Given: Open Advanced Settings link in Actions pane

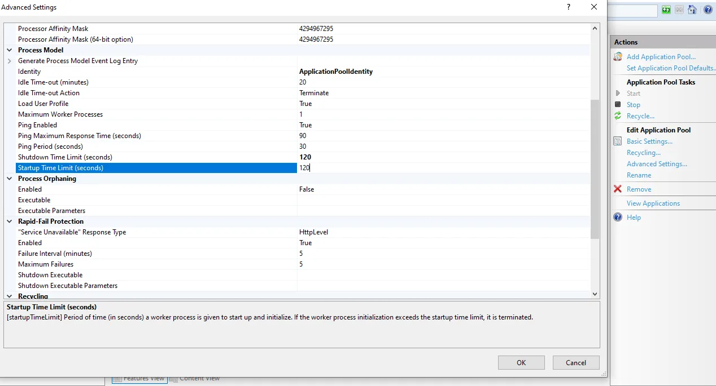Looking at the screenshot, I should tap(657, 164).
